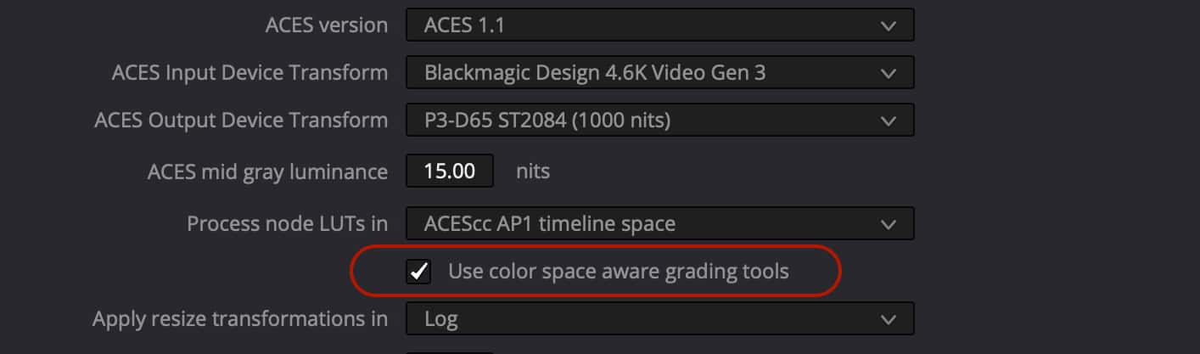Click the chevron arrow on Process node LUTs dropdown
The width and height of the screenshot is (1200, 354).
[x=888, y=224]
